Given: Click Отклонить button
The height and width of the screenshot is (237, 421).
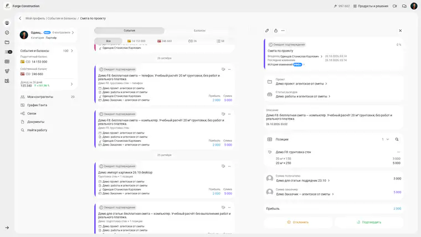Looking at the screenshot, I should click(x=298, y=222).
